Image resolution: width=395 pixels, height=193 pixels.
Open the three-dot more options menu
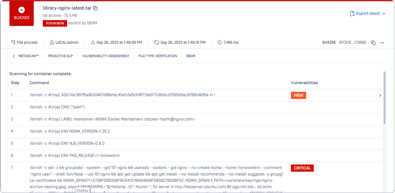(382, 43)
